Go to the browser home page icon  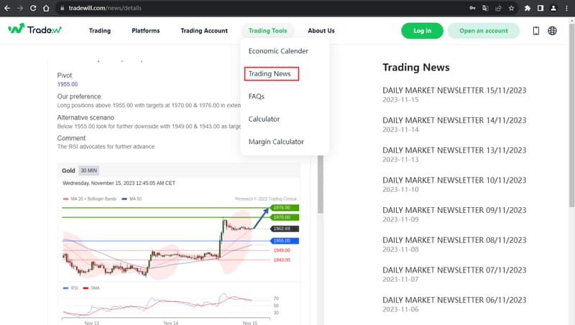point(46,8)
